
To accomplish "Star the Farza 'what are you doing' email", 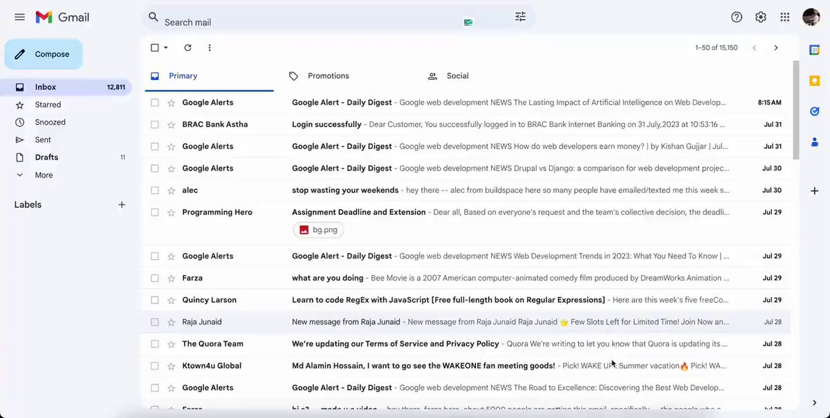I will pos(171,278).
